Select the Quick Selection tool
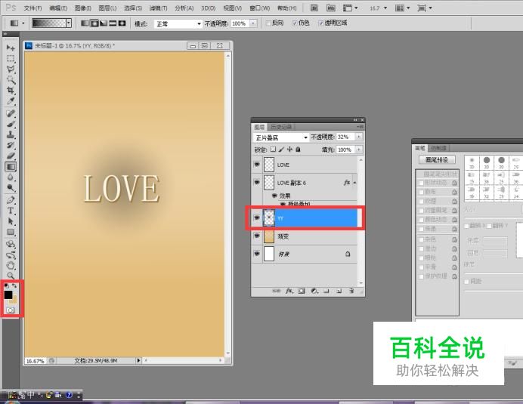 point(11,79)
